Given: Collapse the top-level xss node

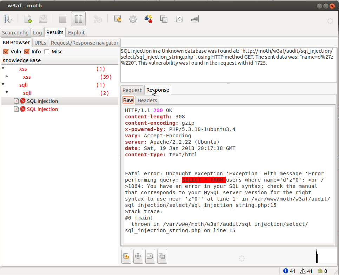Looking at the screenshot, I should pyautogui.click(x=3, y=68).
